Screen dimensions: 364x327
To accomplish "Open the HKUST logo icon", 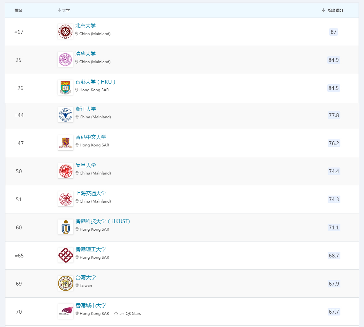I will pyautogui.click(x=65, y=227).
